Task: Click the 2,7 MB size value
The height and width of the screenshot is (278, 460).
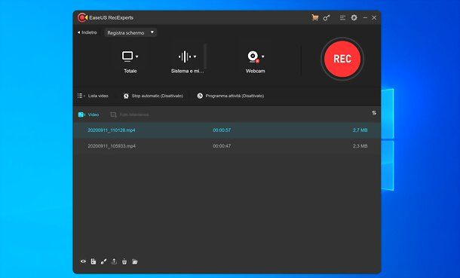Action: (x=360, y=130)
